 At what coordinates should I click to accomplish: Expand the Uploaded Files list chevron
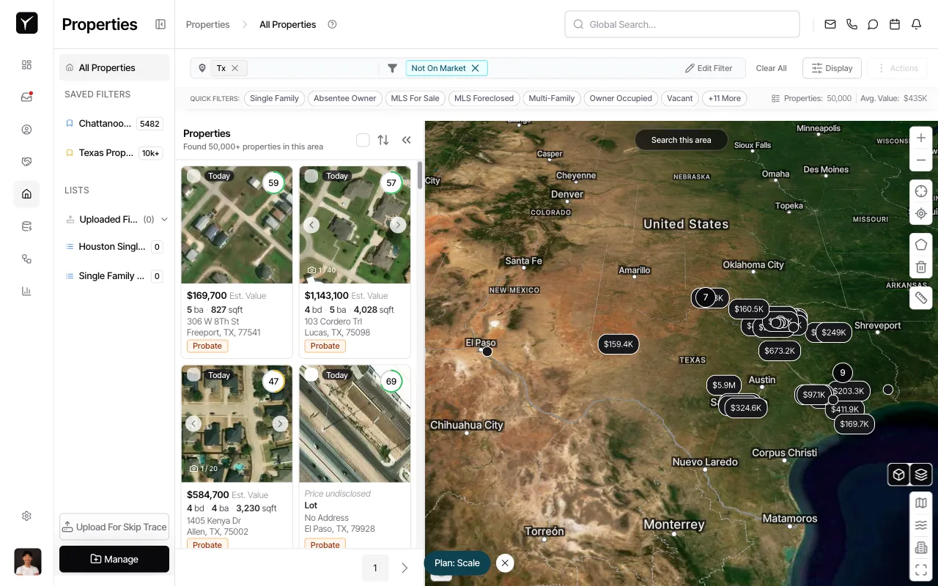coord(164,219)
